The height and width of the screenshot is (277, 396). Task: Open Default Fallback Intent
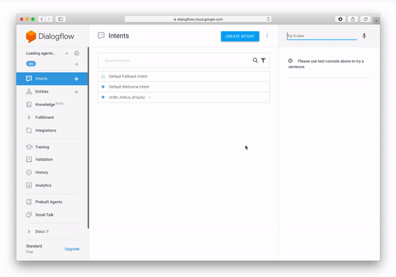pyautogui.click(x=183, y=77)
